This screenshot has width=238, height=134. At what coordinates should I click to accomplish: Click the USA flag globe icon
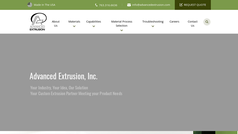pos(30,5)
